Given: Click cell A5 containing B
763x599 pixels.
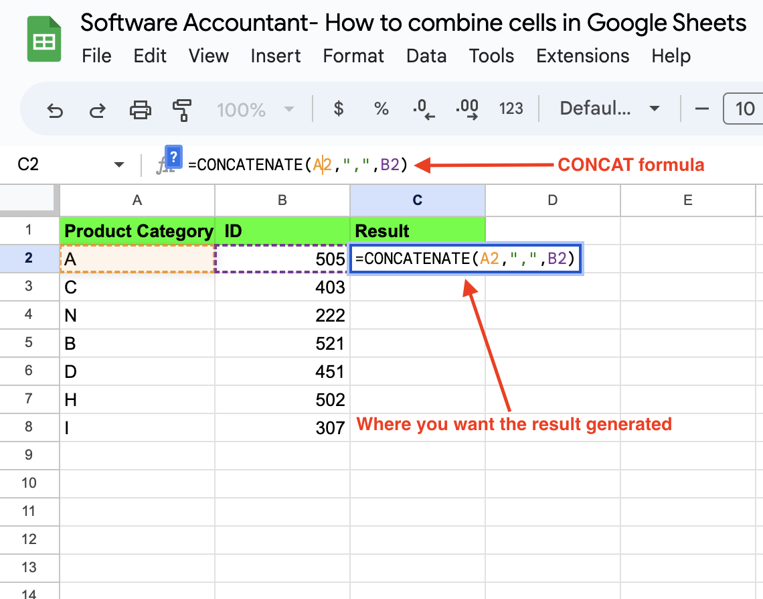Looking at the screenshot, I should [x=137, y=343].
